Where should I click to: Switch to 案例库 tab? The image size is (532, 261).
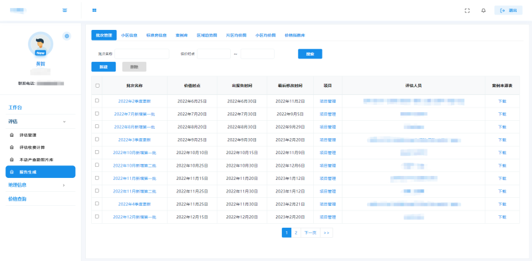pyautogui.click(x=182, y=35)
